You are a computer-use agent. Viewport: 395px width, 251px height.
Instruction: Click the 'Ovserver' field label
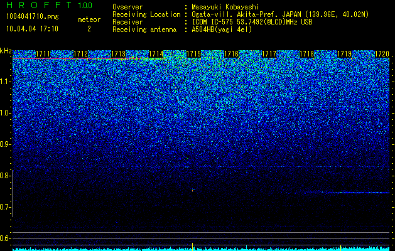click(127, 8)
